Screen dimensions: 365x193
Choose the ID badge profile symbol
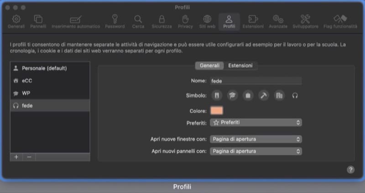click(217, 95)
